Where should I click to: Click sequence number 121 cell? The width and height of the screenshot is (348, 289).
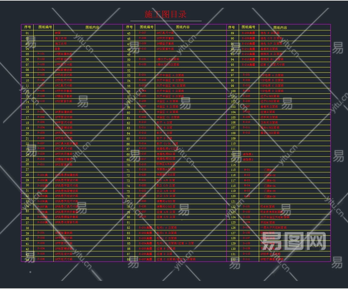coord(233,201)
